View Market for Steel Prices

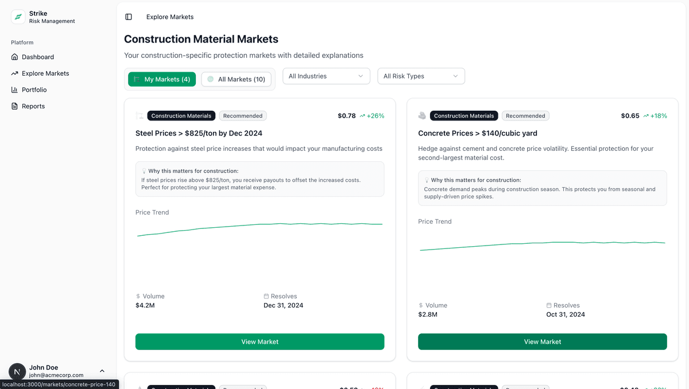[260, 341]
